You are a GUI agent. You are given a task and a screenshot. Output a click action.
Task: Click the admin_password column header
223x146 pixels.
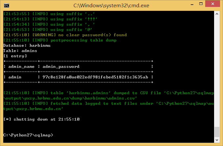point(61,67)
